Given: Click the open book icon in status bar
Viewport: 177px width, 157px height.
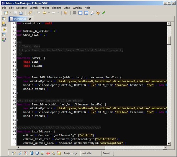Looking at the screenshot, I should (x=32, y=153).
